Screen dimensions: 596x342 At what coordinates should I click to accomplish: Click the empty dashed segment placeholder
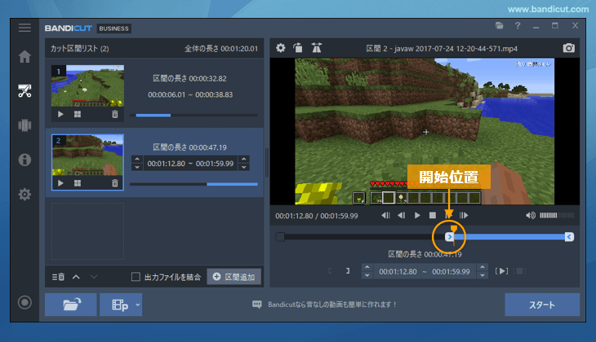click(x=87, y=231)
